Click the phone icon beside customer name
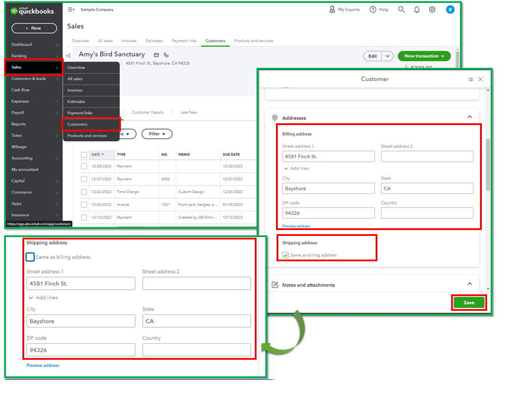This screenshot has width=506, height=394. 166,55
